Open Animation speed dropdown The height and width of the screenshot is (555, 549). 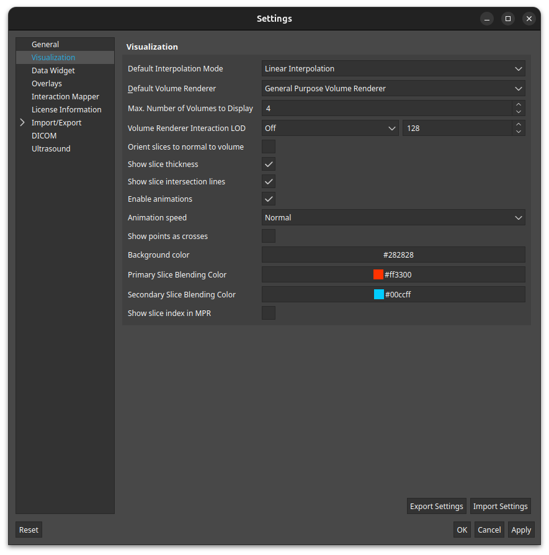[x=393, y=217]
